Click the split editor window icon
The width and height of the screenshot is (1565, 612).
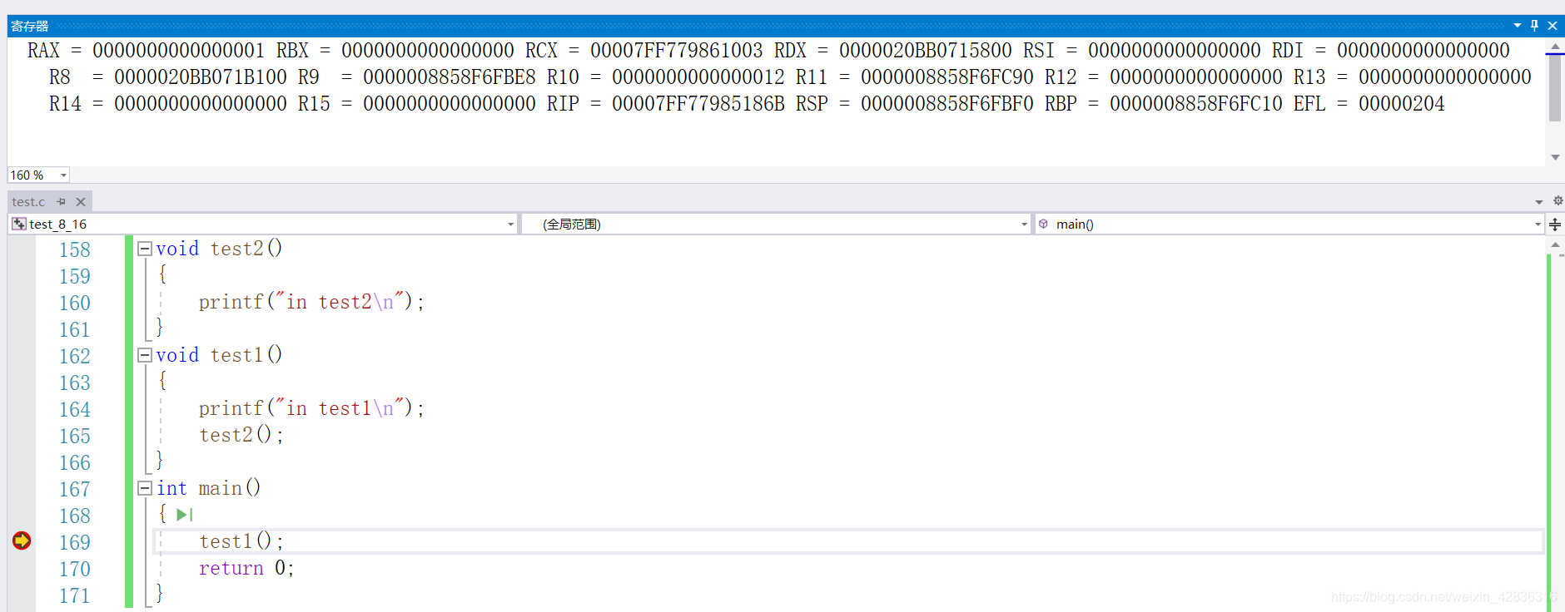click(x=1555, y=225)
